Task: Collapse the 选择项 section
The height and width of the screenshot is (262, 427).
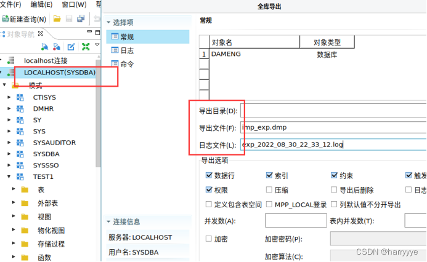Action: click(x=108, y=22)
